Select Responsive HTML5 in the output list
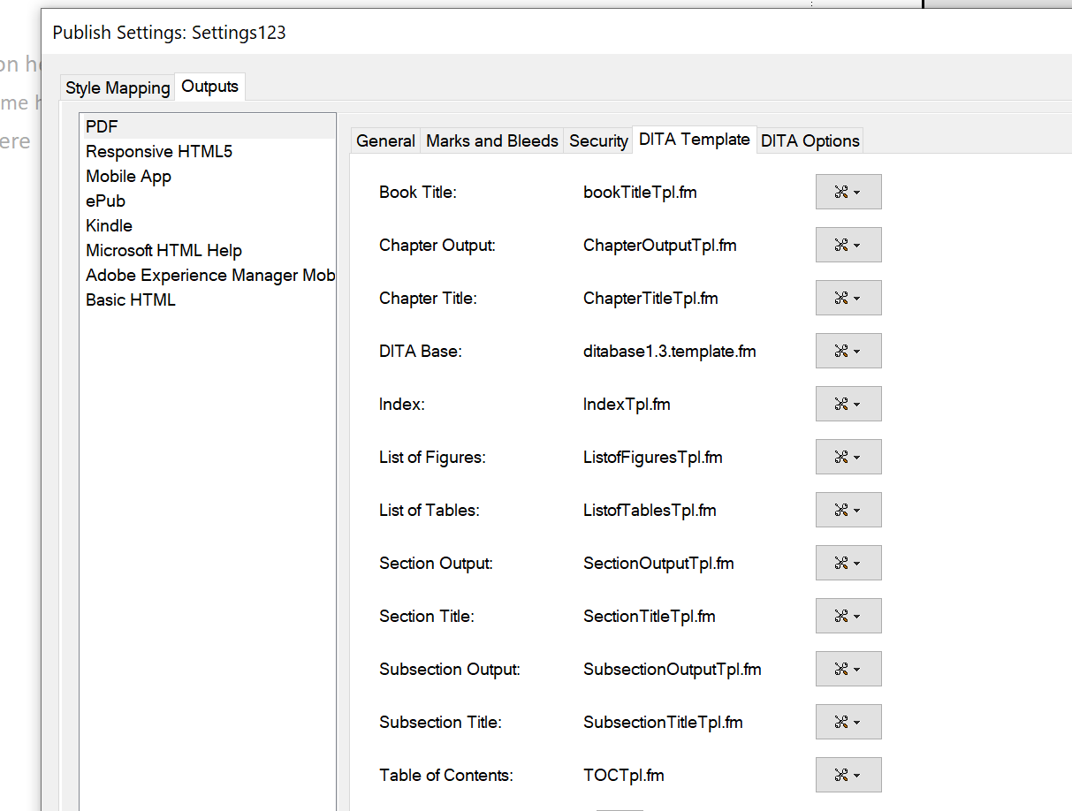The image size is (1072, 811). [159, 151]
